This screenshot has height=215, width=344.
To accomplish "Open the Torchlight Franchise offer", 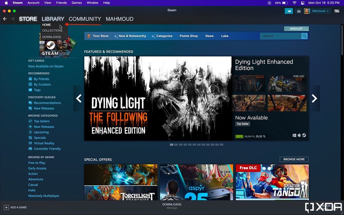I will 121,182.
